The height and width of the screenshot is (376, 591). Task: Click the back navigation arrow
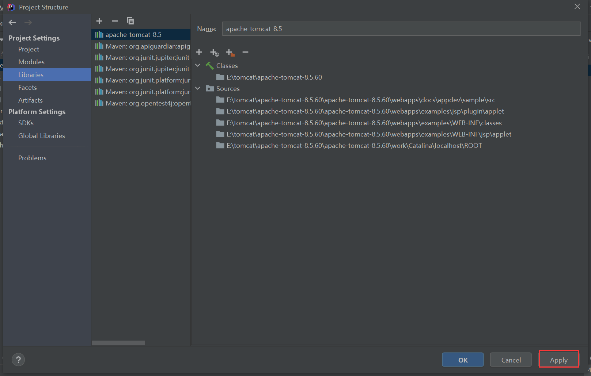click(x=12, y=23)
